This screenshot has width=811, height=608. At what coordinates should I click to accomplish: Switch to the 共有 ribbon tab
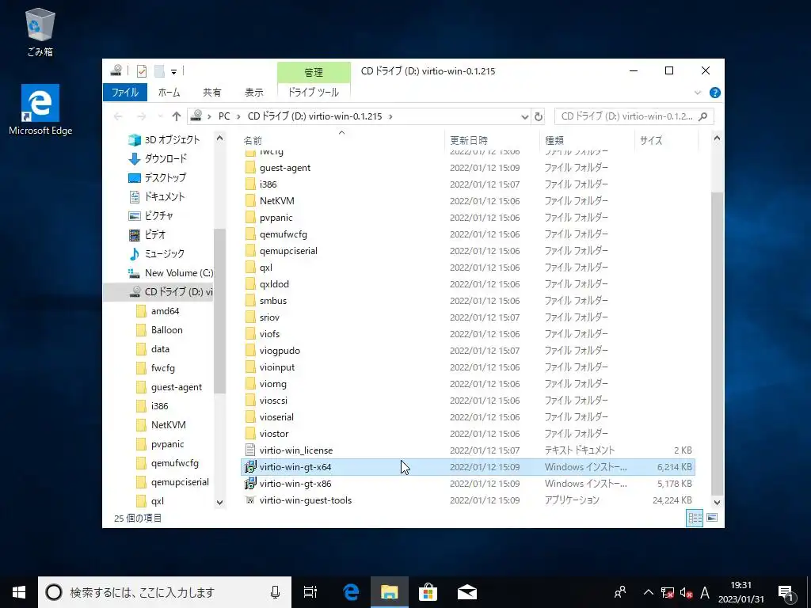[211, 92]
